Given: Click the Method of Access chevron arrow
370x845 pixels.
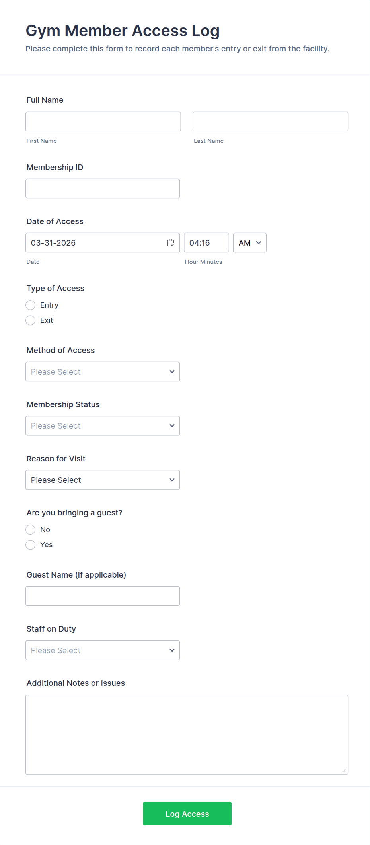Looking at the screenshot, I should (x=172, y=372).
